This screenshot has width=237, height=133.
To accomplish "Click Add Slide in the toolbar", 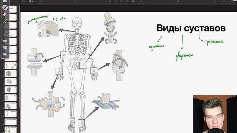I will 40,2.
